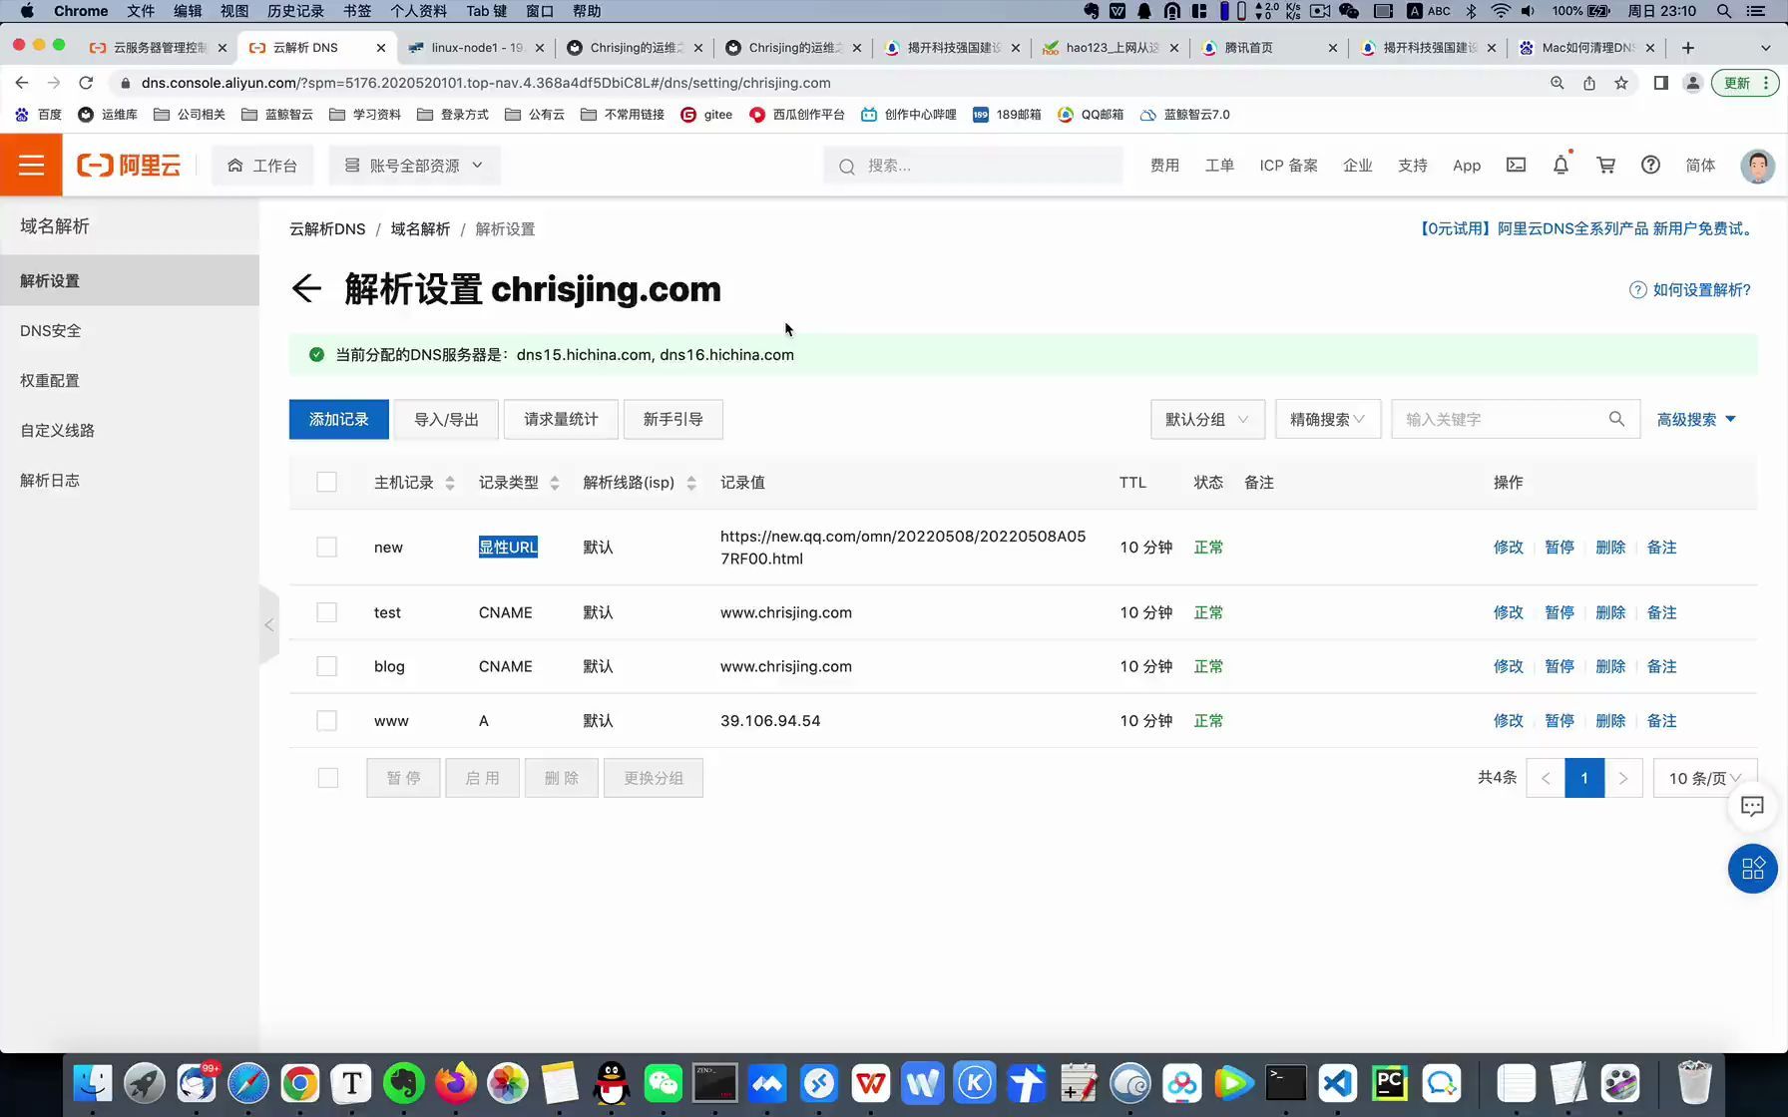Click the 添加记录 button
Screen dimensions: 1788x1117
[x=338, y=419]
